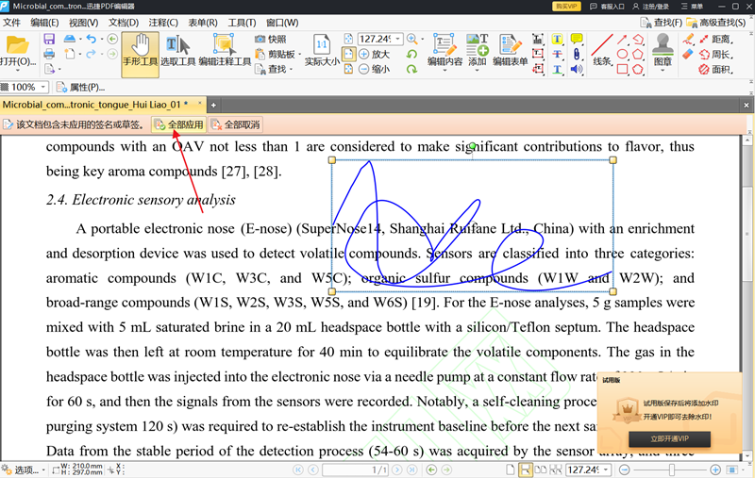Screen dimensions: 755x478
Task: Click Apply All (全部应用) button
Action: 179,124
